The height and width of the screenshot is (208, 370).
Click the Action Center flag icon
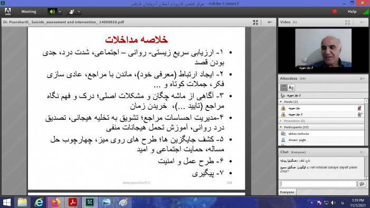319,203
